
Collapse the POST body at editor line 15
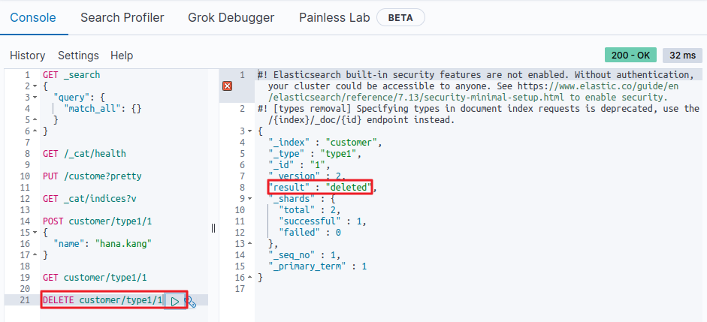(x=35, y=233)
